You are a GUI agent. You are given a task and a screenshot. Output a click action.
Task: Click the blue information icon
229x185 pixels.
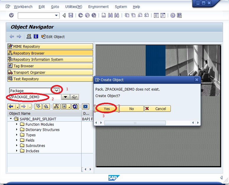pos(36,37)
